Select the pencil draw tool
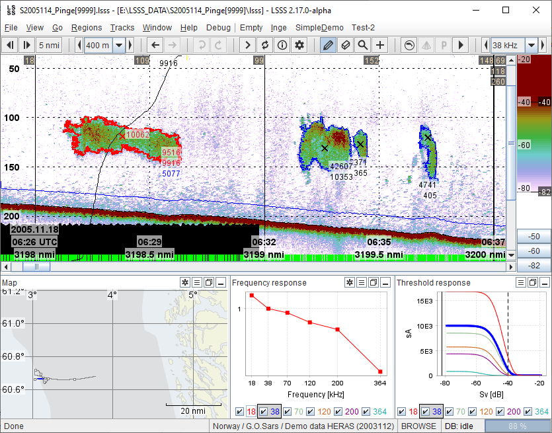The width and height of the screenshot is (552, 433). [x=327, y=45]
